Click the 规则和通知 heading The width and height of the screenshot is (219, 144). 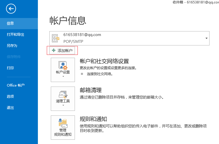tap(94, 119)
